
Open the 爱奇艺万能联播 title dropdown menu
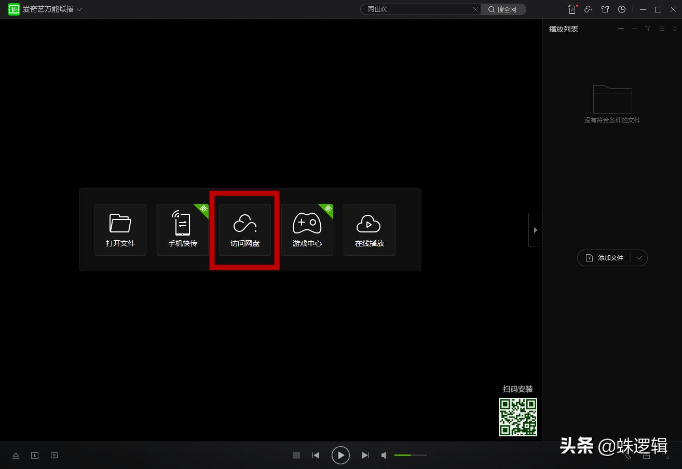79,9
